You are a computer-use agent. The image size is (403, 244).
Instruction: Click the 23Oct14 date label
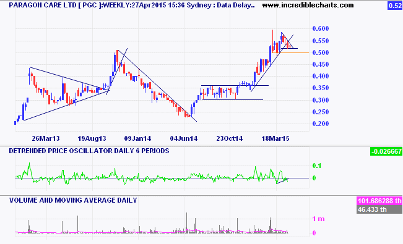click(x=229, y=138)
